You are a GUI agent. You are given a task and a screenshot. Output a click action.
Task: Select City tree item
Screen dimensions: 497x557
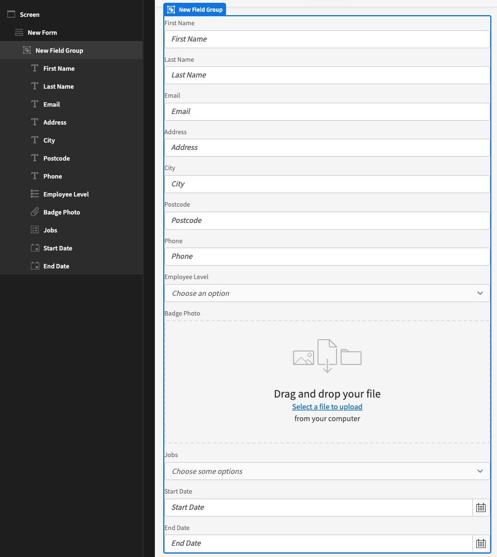coord(71,140)
